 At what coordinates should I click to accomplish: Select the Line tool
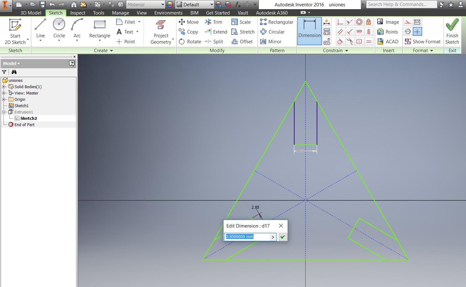click(40, 29)
